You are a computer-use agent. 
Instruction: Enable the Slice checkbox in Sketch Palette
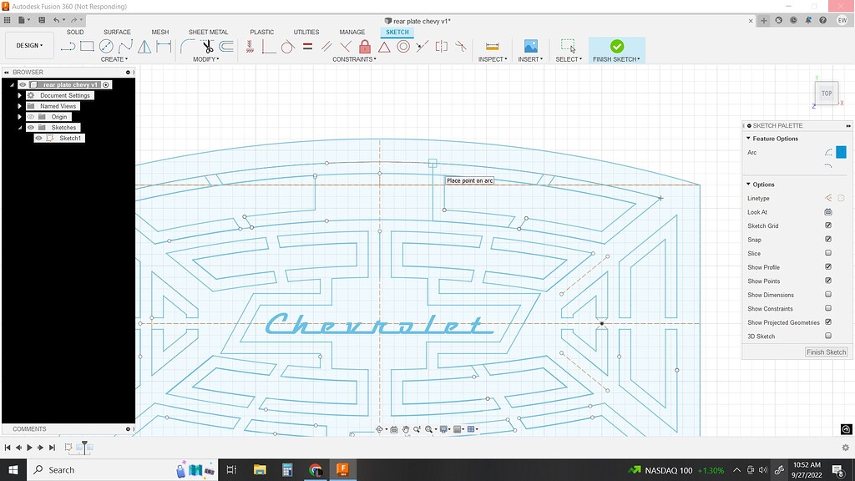point(827,253)
